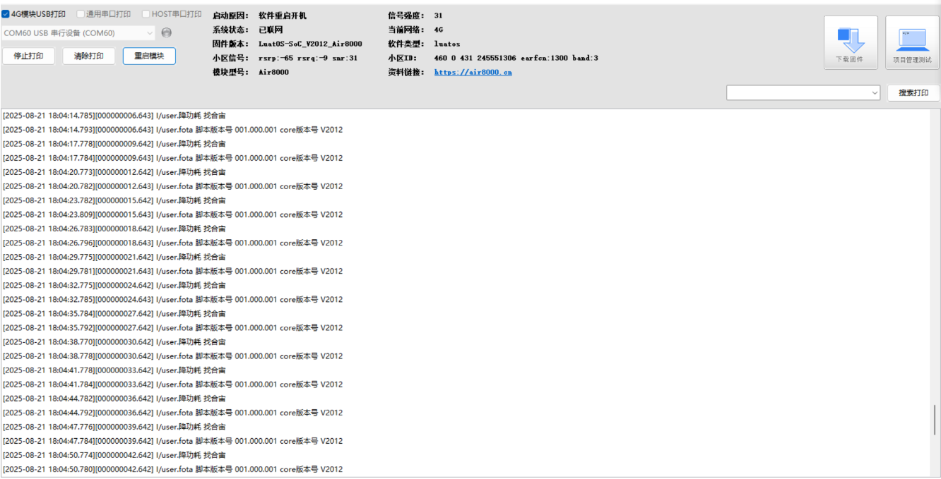941x479 pixels.
Task: Click the 清除打印 button
Action: click(x=88, y=56)
